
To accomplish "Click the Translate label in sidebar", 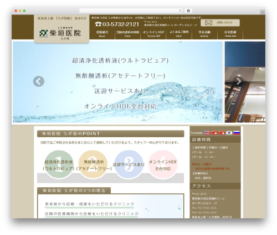I will coord(197,133).
